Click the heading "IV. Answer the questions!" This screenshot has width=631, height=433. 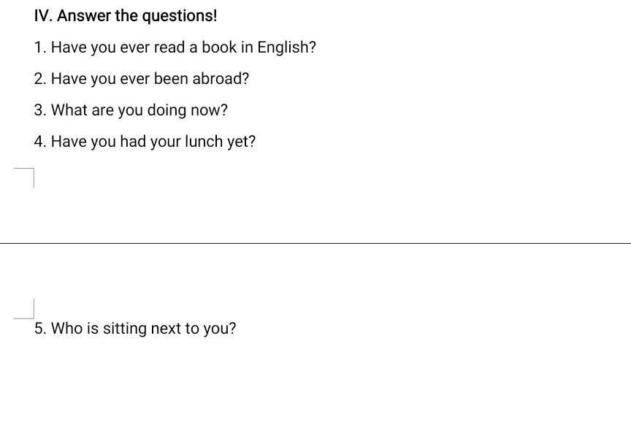(126, 15)
